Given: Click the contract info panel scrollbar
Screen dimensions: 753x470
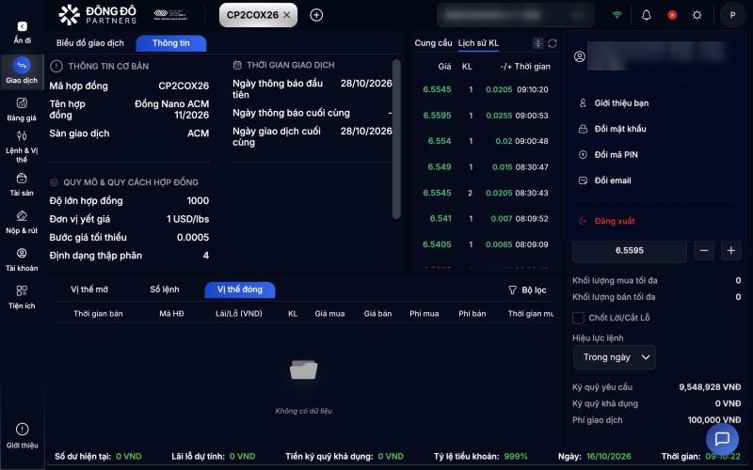Looking at the screenshot, I should pos(396,139).
